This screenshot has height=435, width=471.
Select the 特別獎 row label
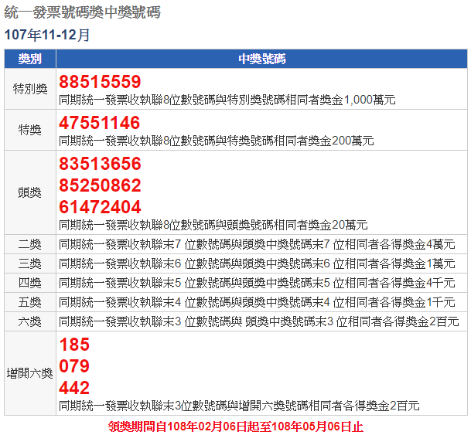click(30, 90)
